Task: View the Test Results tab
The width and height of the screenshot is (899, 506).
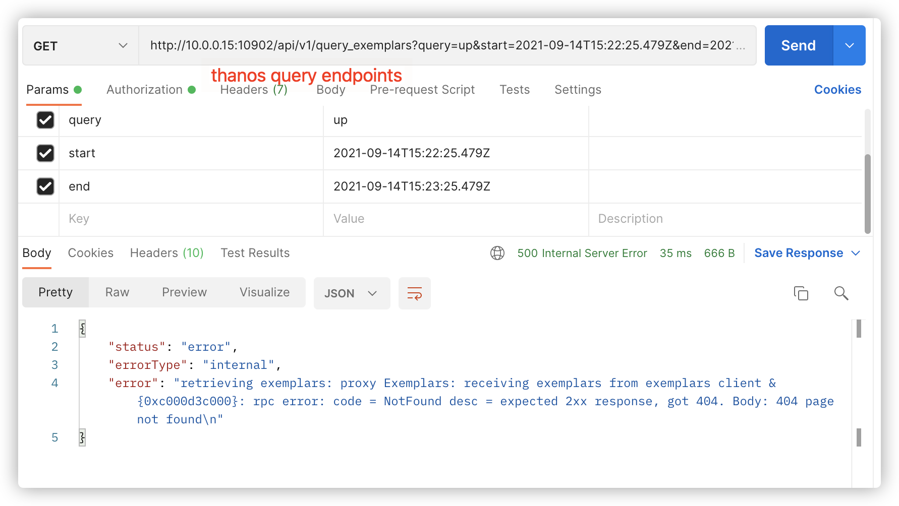Action: point(255,252)
